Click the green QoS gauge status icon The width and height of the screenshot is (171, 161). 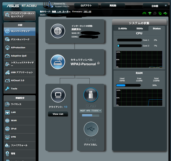tap(144, 13)
